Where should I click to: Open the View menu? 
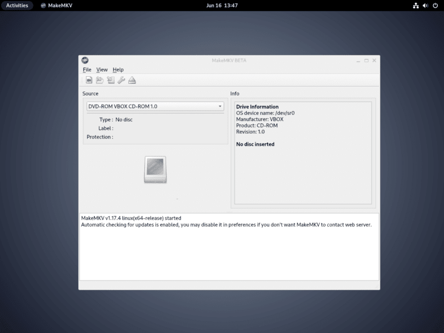101,70
